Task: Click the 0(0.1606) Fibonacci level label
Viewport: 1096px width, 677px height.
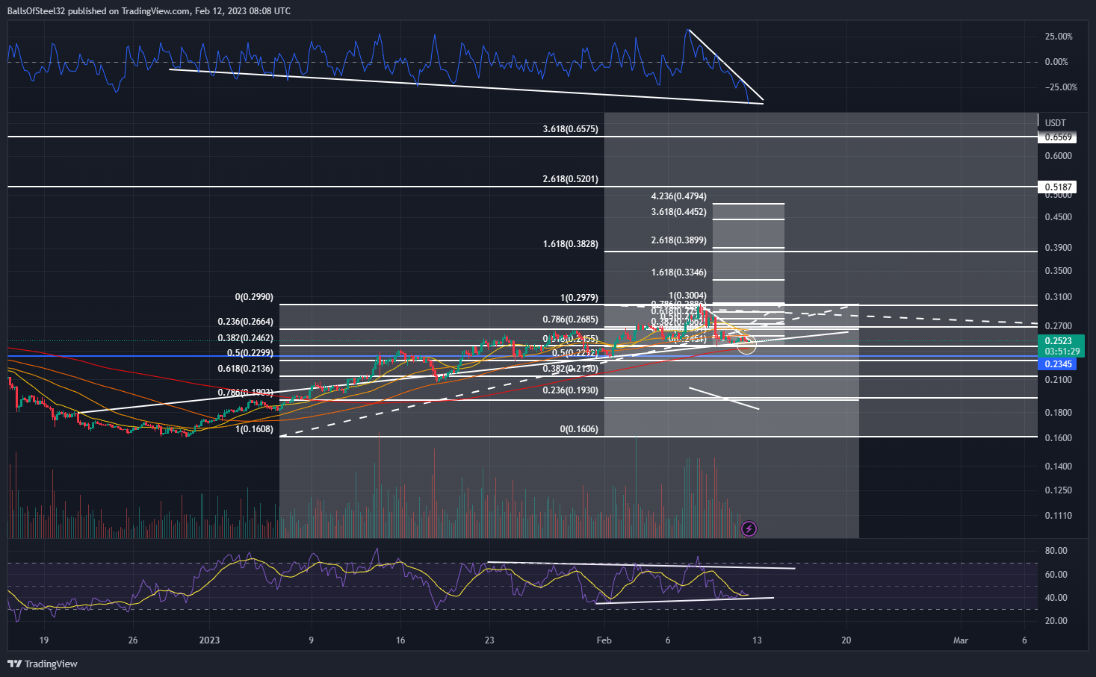Action: click(579, 429)
